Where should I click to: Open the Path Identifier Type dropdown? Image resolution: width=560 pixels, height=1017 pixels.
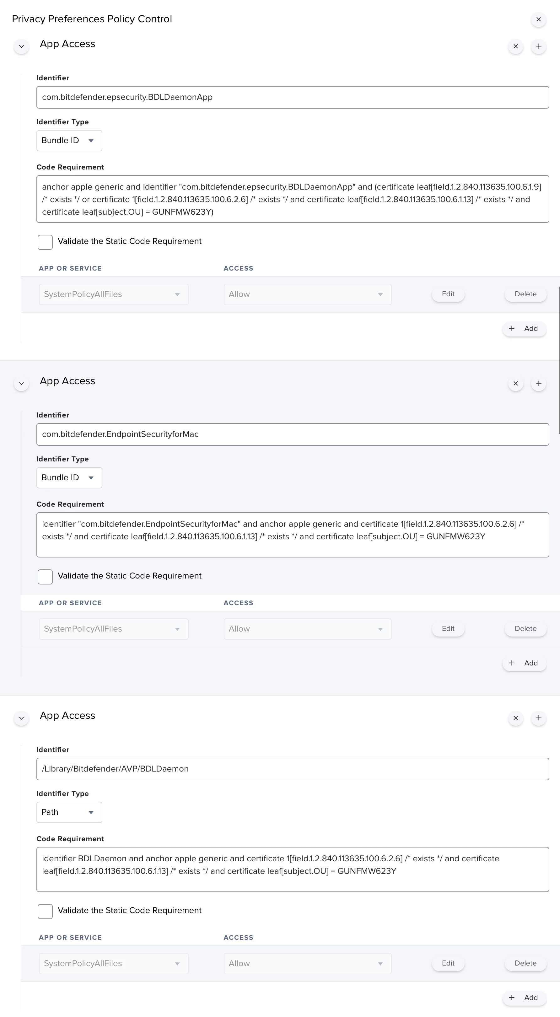(x=69, y=812)
